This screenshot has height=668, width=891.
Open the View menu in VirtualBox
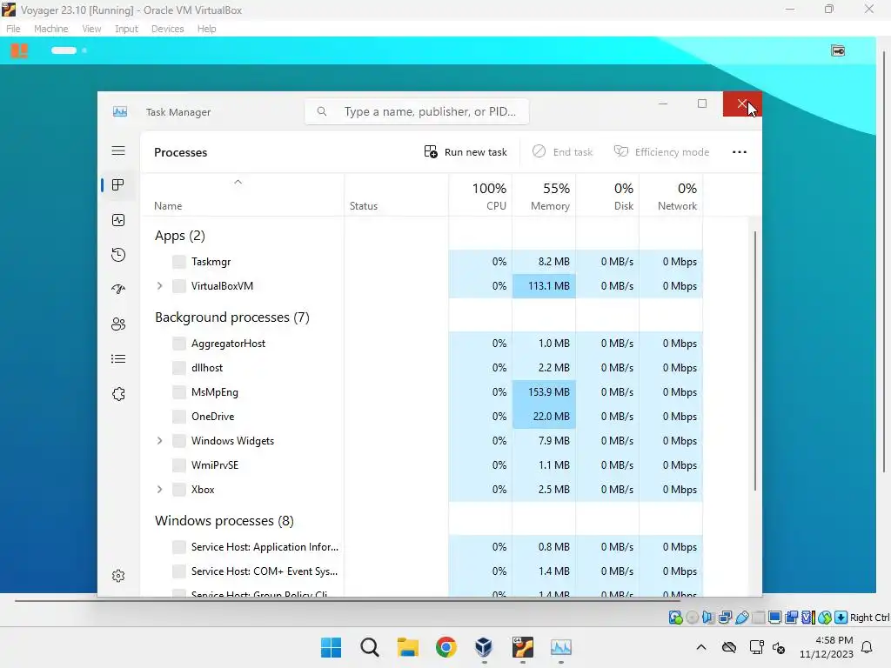tap(91, 29)
